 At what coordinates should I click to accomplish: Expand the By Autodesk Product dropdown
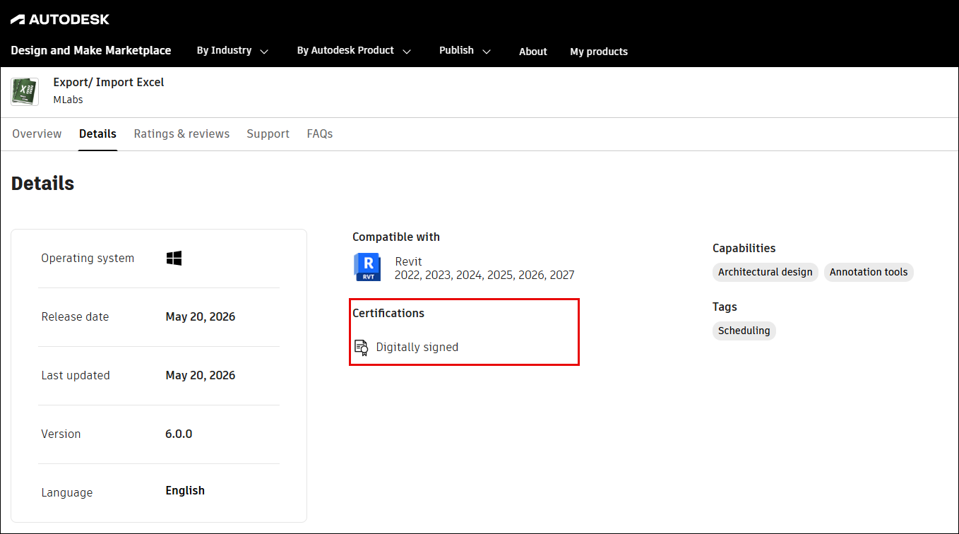pyautogui.click(x=354, y=51)
